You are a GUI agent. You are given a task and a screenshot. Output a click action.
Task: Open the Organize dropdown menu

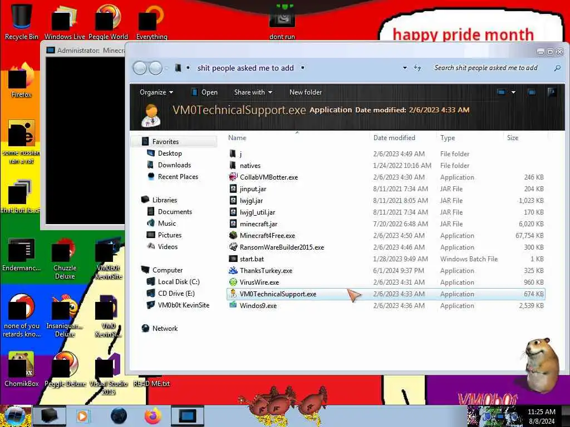click(x=156, y=92)
